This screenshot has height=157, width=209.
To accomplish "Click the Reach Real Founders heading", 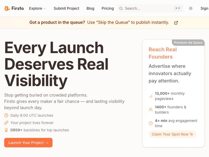I will pyautogui.click(x=162, y=53).
